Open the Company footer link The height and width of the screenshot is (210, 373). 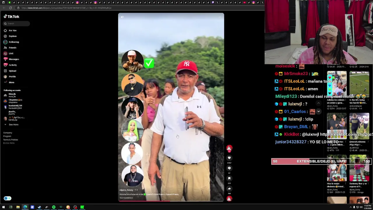[x=8, y=133]
